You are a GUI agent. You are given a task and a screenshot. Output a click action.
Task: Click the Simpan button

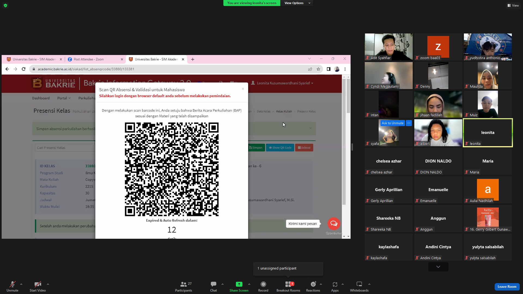click(256, 148)
